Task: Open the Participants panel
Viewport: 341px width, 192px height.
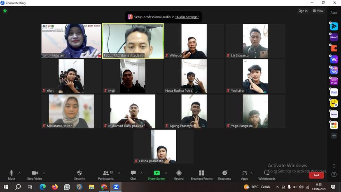Action: [106, 175]
